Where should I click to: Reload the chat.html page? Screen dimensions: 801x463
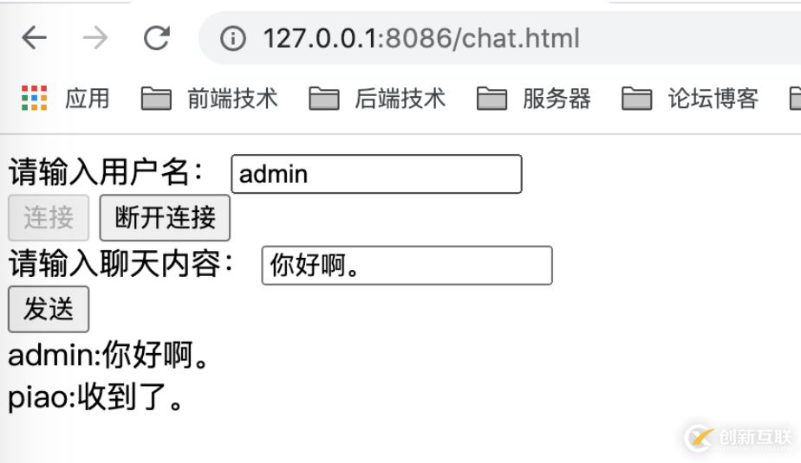[x=156, y=38]
